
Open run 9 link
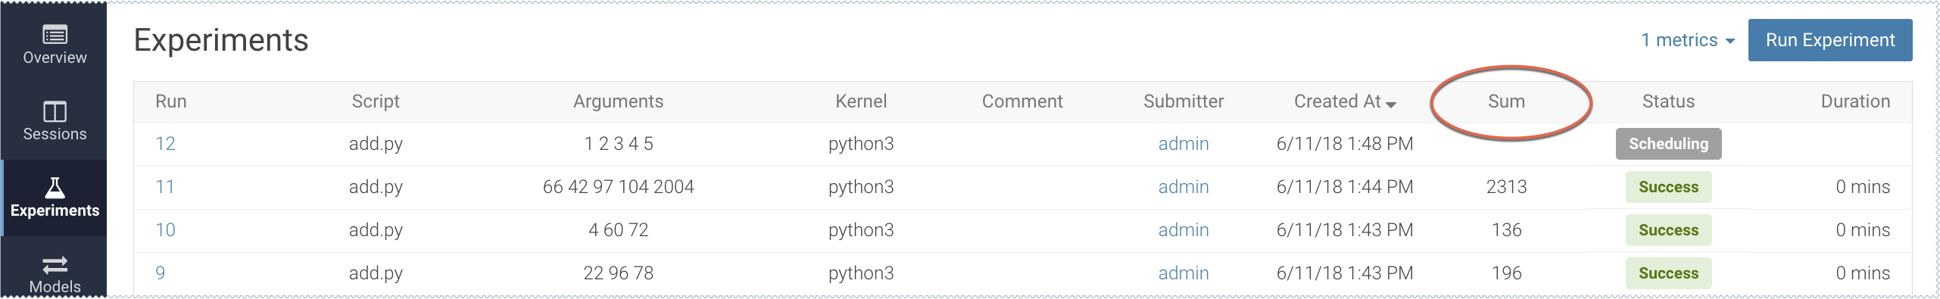(x=160, y=273)
